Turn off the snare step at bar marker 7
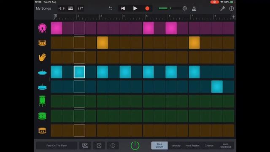Image resolution: width=270 pixels, height=152 pixels. [194, 43]
